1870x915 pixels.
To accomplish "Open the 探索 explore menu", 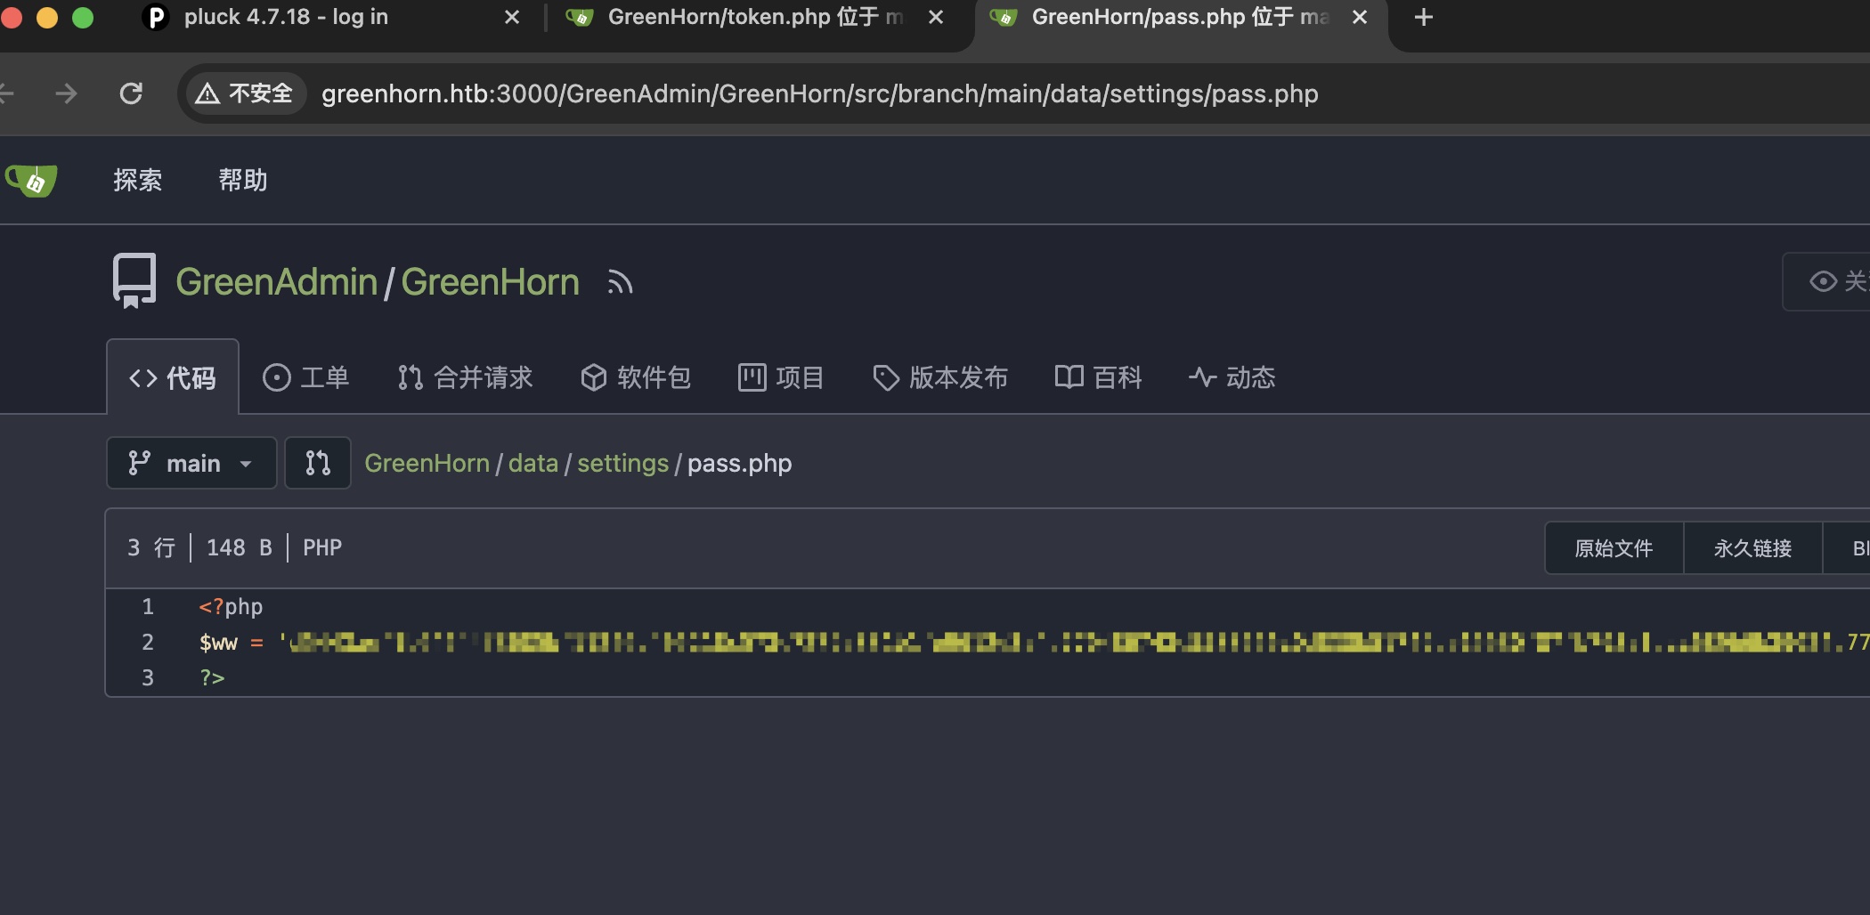I will point(138,181).
